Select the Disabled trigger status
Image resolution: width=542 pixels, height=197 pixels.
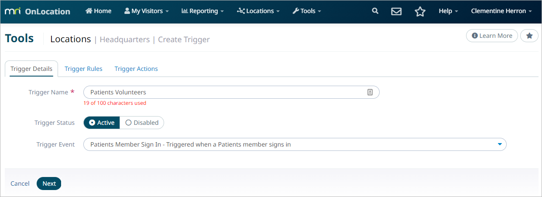(x=142, y=123)
